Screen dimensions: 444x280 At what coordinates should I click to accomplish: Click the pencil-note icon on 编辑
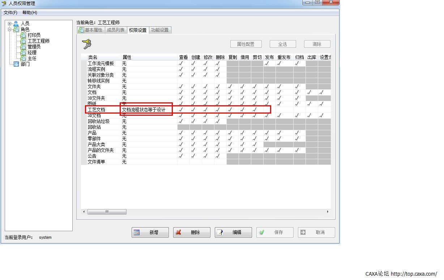coord(220,233)
